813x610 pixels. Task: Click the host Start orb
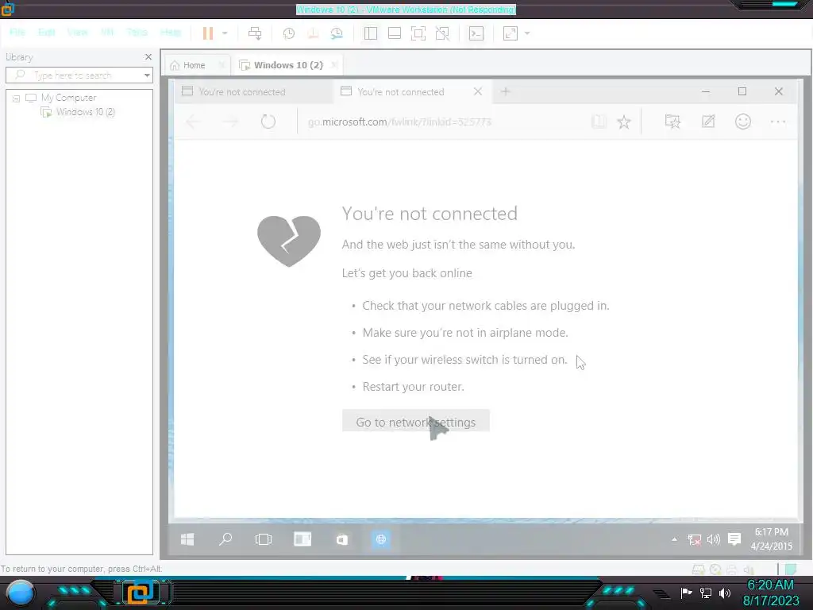pos(21,593)
